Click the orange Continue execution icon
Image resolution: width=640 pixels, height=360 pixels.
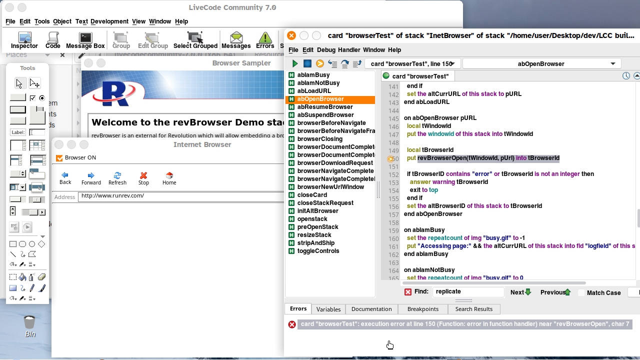(320, 63)
